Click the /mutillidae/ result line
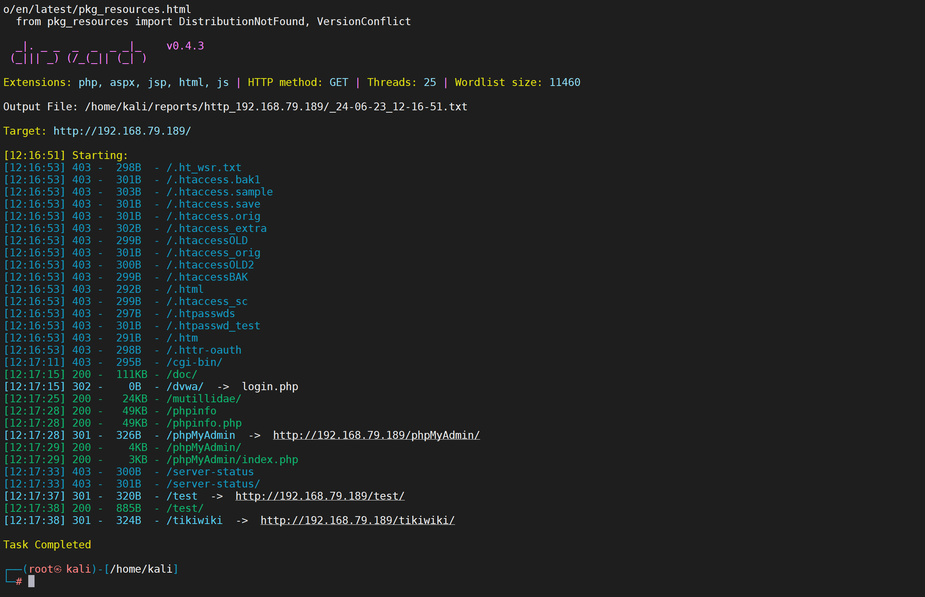 [204, 399]
